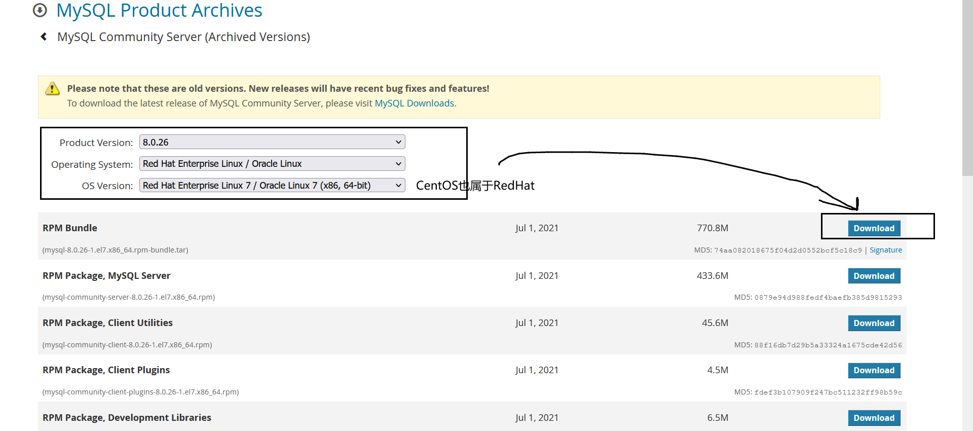Click the Product Version label
This screenshot has width=973, height=431.
pos(96,142)
